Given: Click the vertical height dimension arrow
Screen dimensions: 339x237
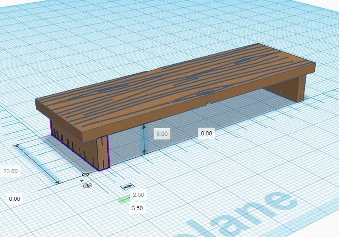Looking at the screenshot, I should pyautogui.click(x=144, y=139).
